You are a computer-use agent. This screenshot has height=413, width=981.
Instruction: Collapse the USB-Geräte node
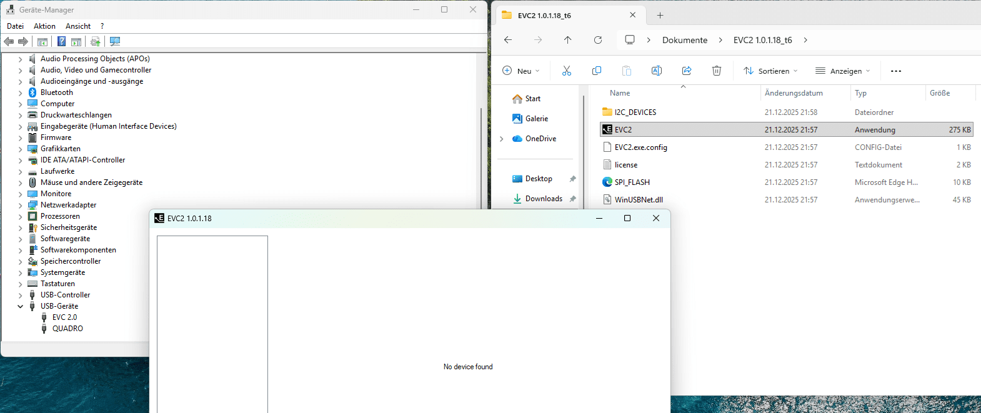(20, 306)
